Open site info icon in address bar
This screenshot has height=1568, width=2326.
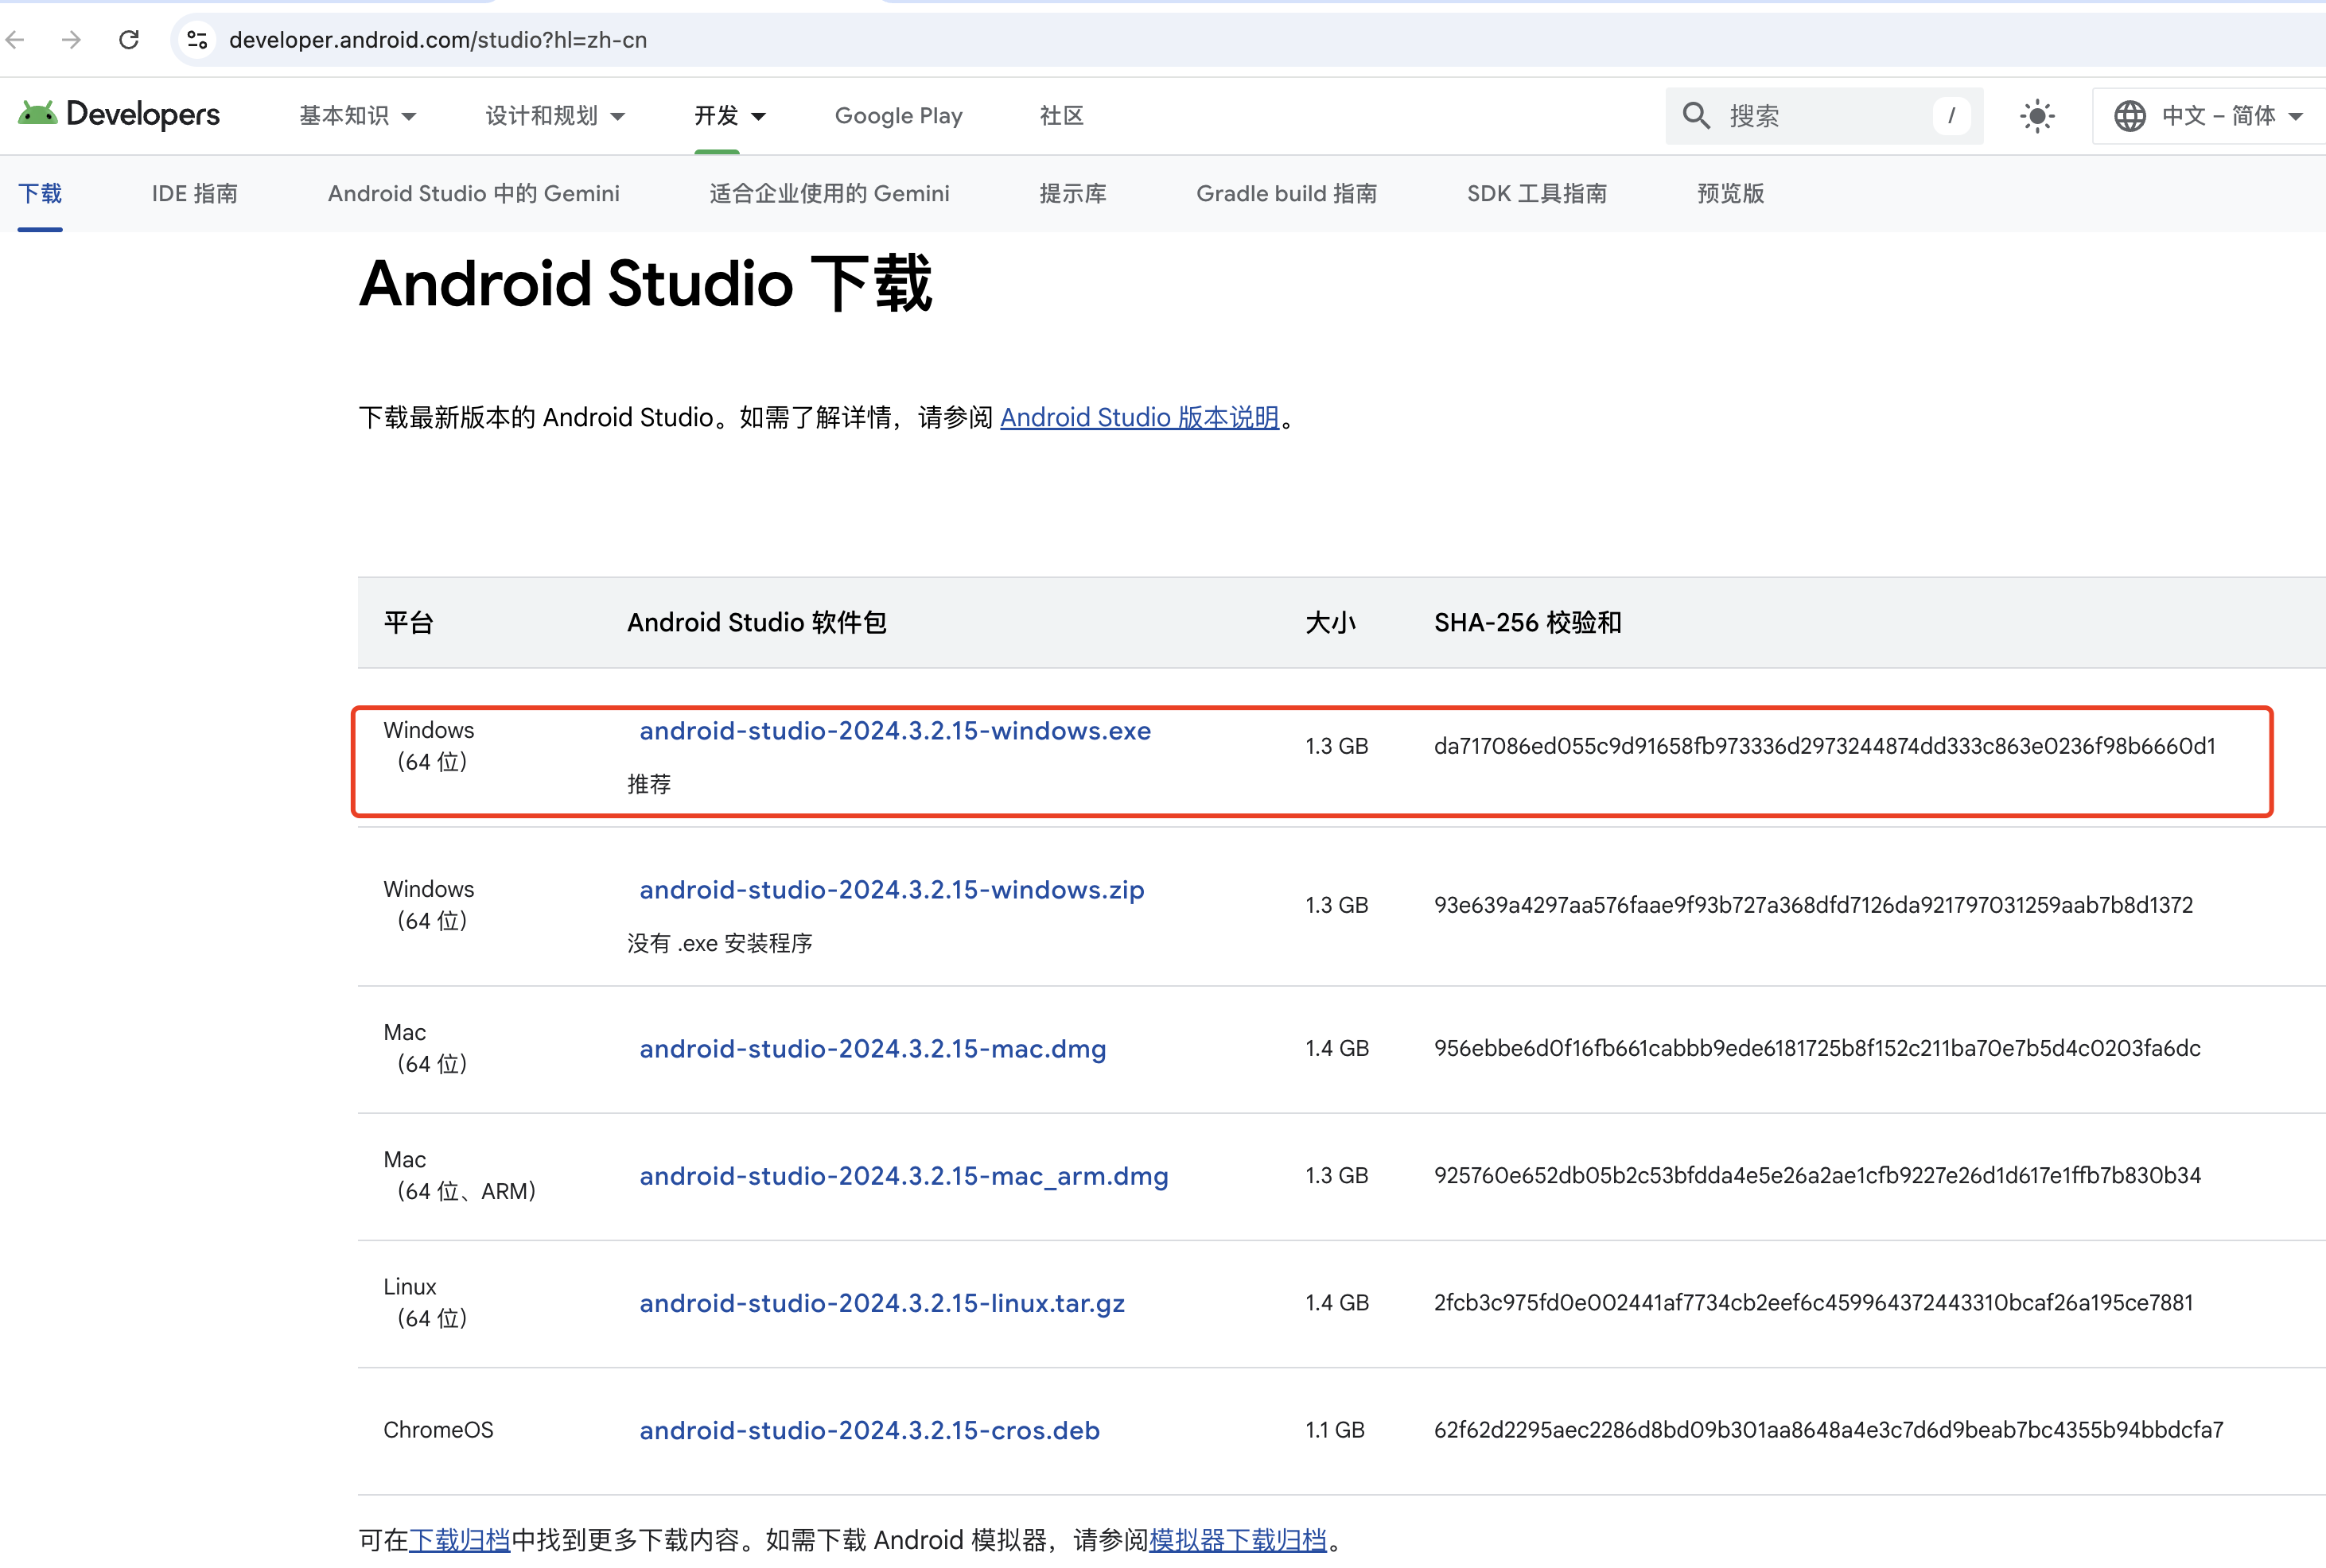click(197, 40)
